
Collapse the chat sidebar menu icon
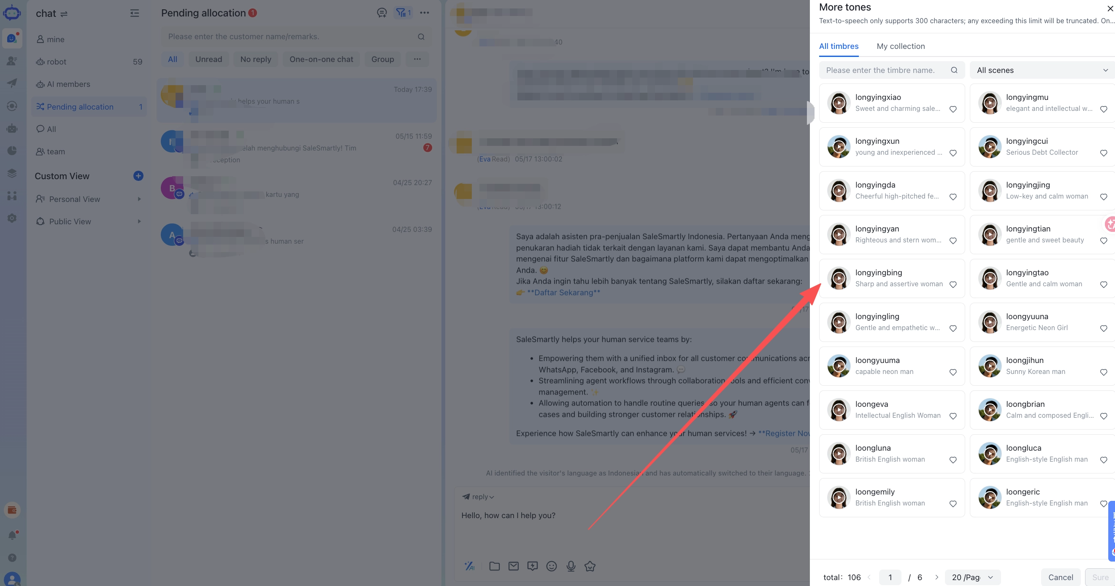[135, 13]
